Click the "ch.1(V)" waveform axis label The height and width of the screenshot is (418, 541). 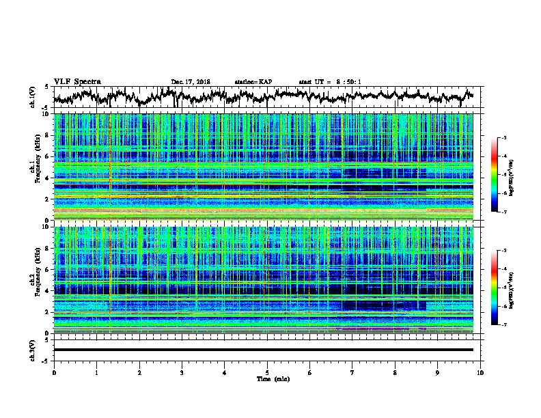[32, 97]
